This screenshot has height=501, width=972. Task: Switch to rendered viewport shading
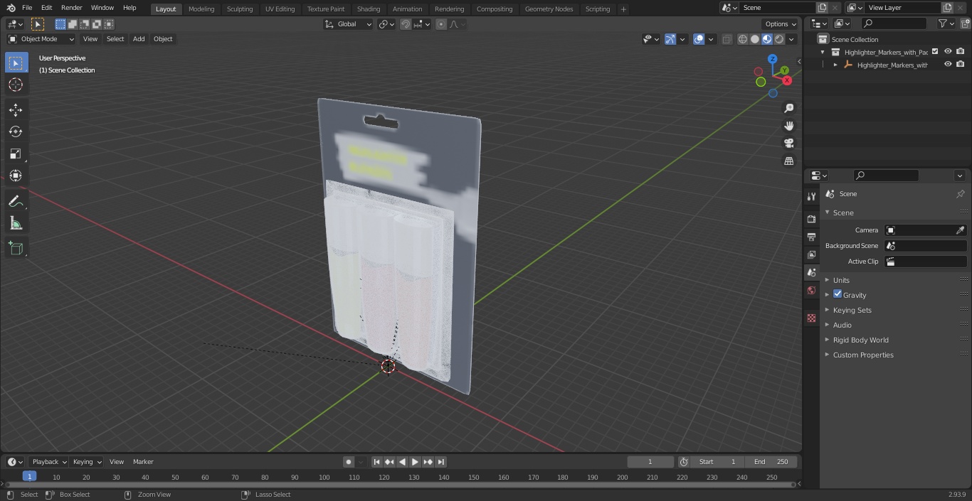coord(779,39)
